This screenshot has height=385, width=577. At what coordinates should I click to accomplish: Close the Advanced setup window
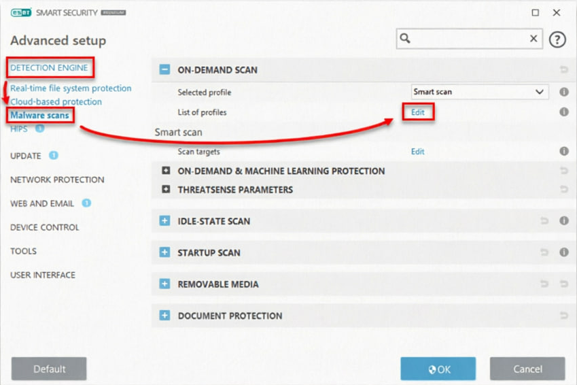click(557, 12)
